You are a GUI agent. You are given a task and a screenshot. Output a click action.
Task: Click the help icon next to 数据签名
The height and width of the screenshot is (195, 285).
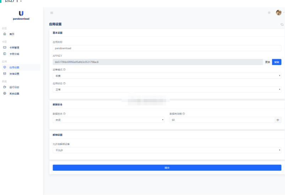coord(64,114)
